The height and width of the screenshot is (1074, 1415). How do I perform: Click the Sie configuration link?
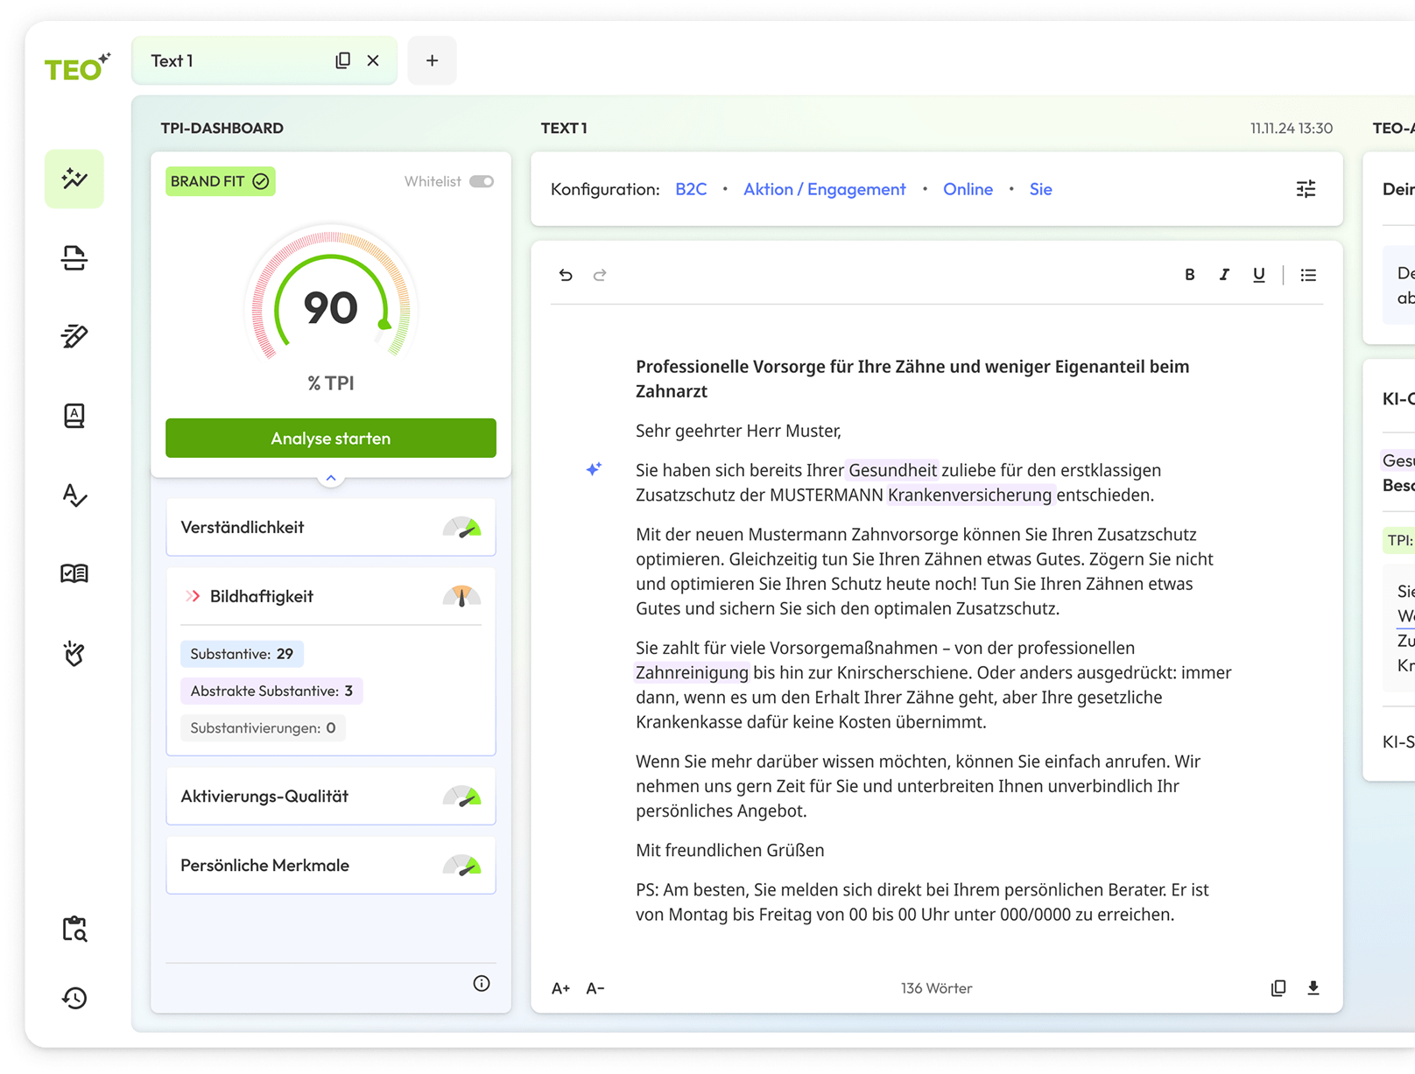click(1040, 189)
